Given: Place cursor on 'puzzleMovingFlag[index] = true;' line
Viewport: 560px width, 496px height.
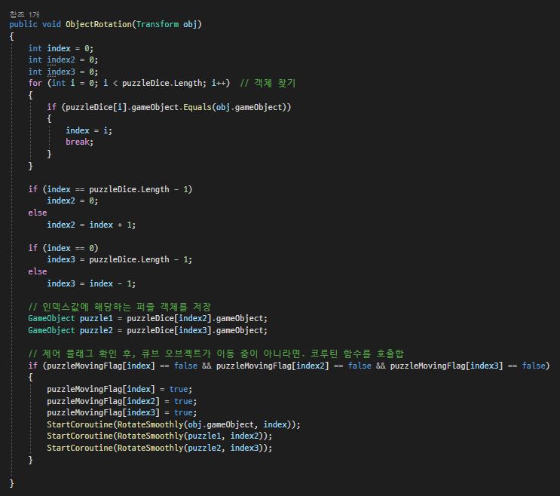Looking at the screenshot, I should tap(119, 389).
